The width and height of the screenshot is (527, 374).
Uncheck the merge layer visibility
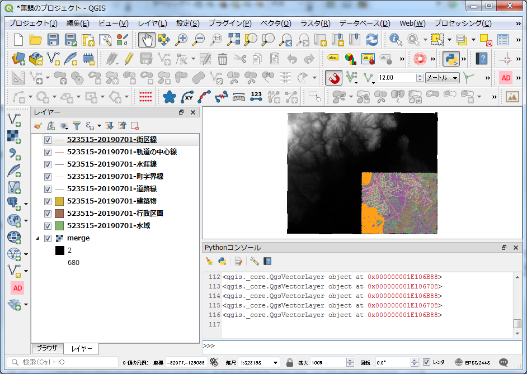click(x=48, y=238)
